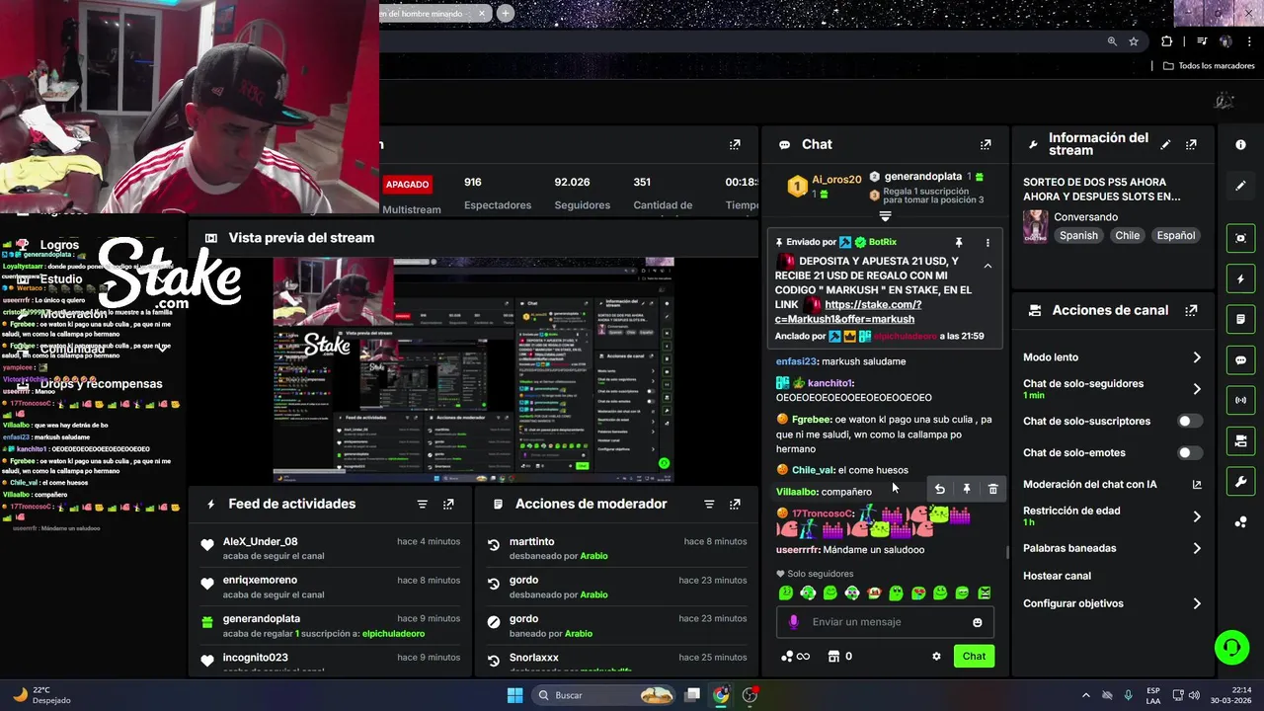Expand Modo lento options
The width and height of the screenshot is (1264, 711).
[1196, 357]
